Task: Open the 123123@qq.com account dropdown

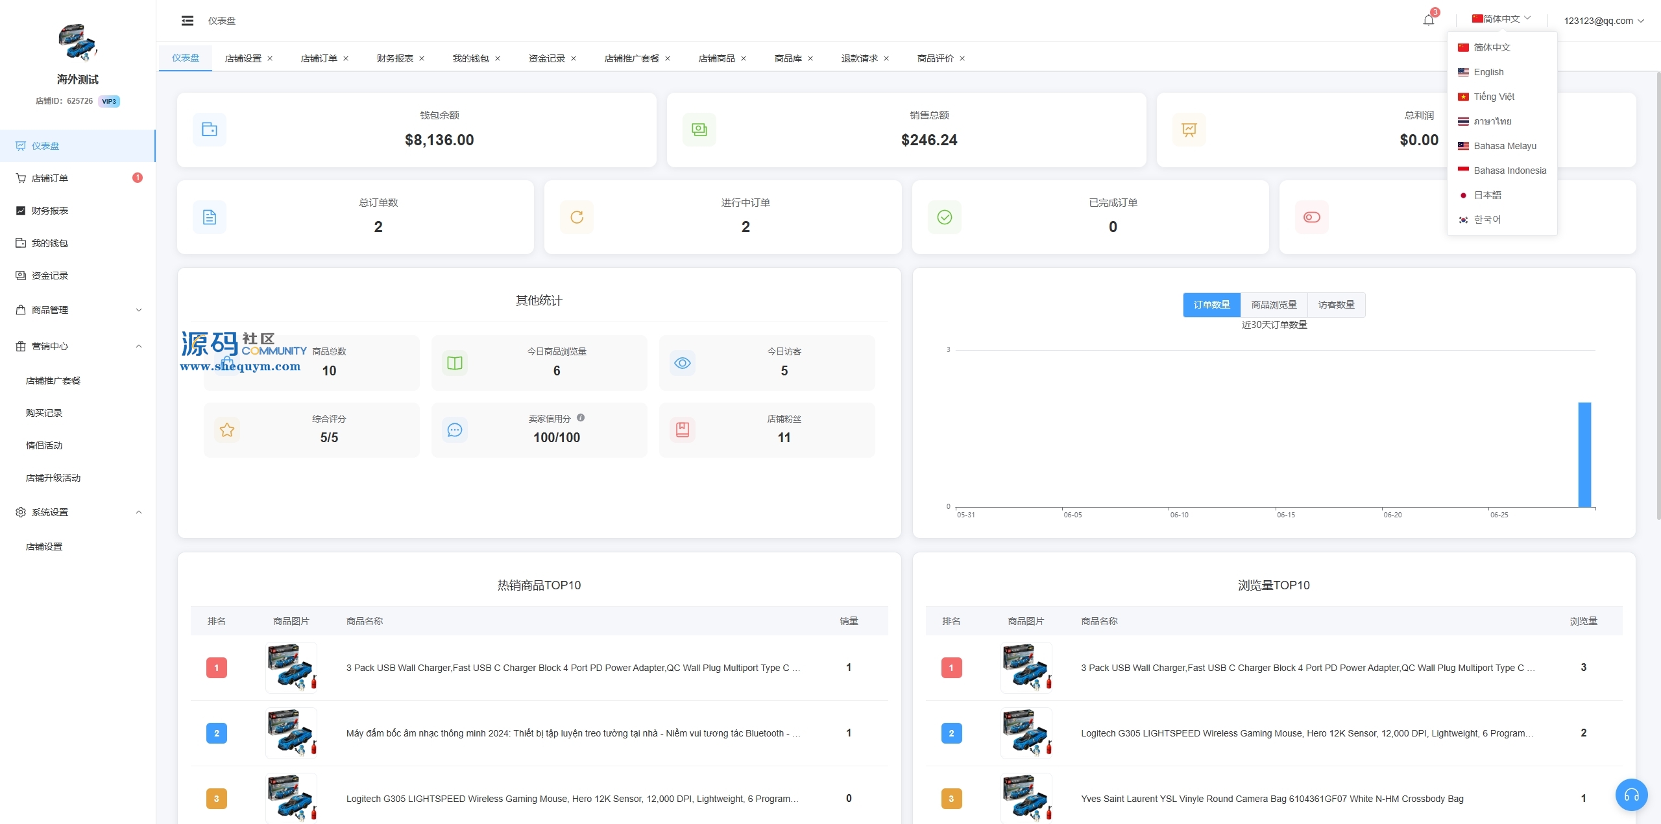Action: (1603, 21)
